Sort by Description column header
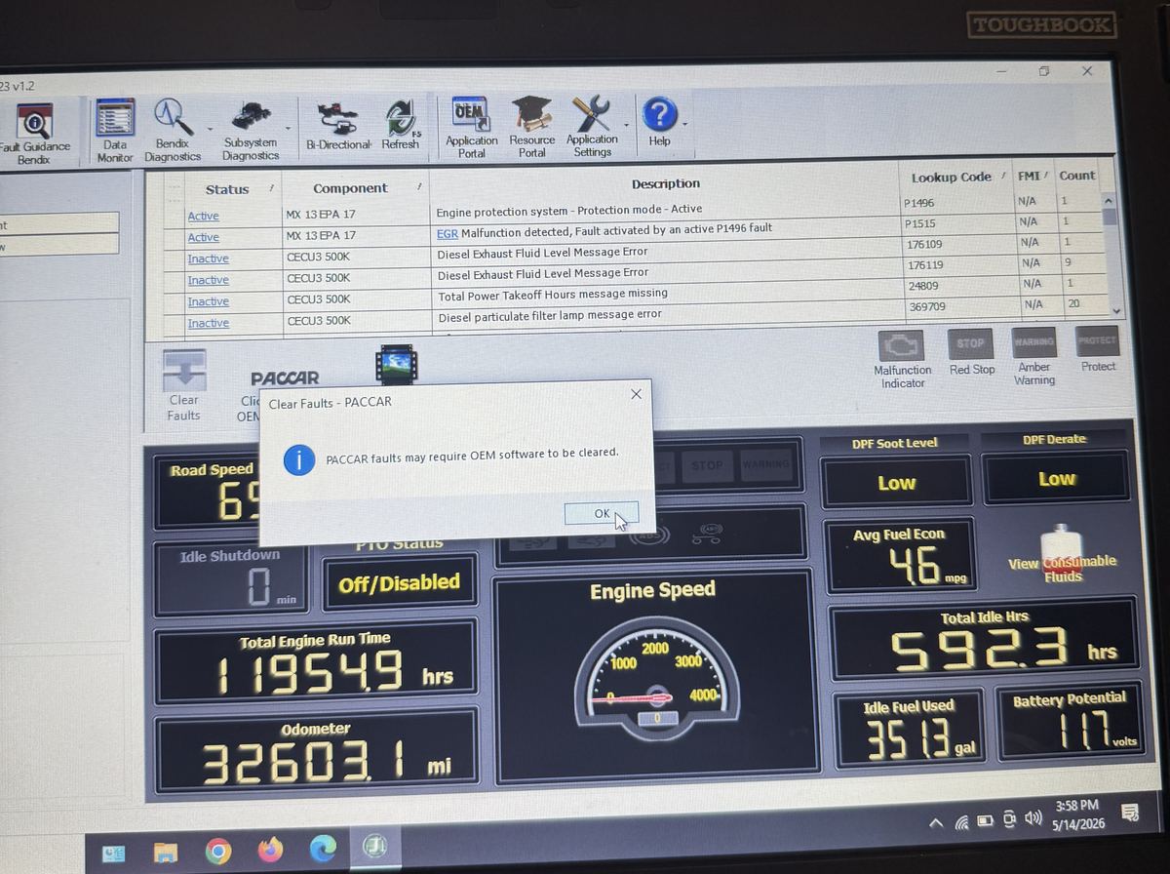Viewport: 1170px width, 874px height. [666, 183]
